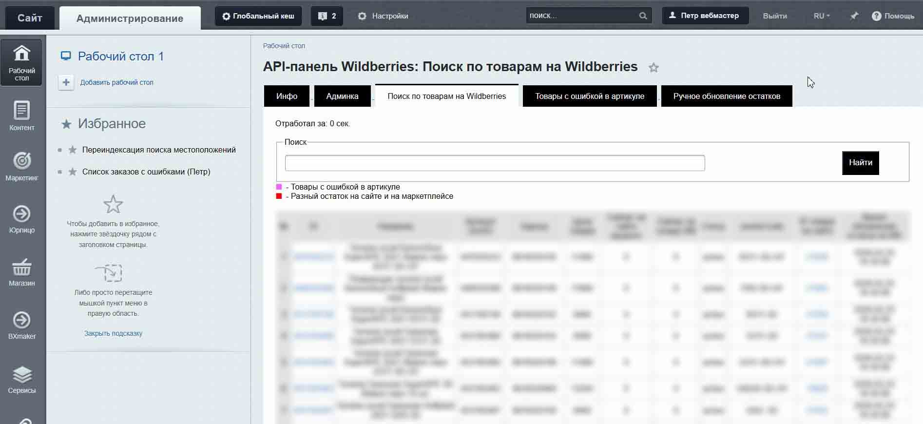Screen dimensions: 923x424
Task: Click the Закрыть подсказку link
Action: click(x=113, y=333)
